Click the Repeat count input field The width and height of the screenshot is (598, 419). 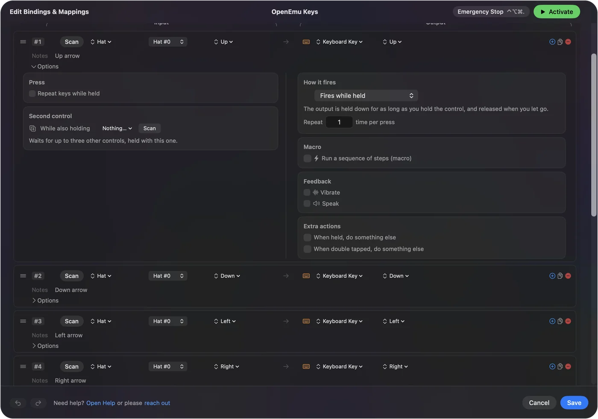click(339, 122)
